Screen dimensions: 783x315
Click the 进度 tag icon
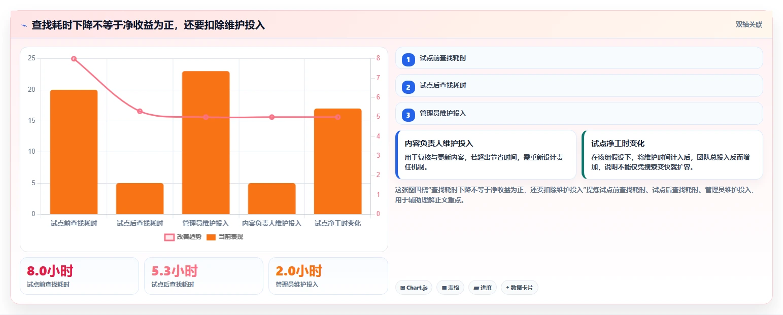point(476,288)
